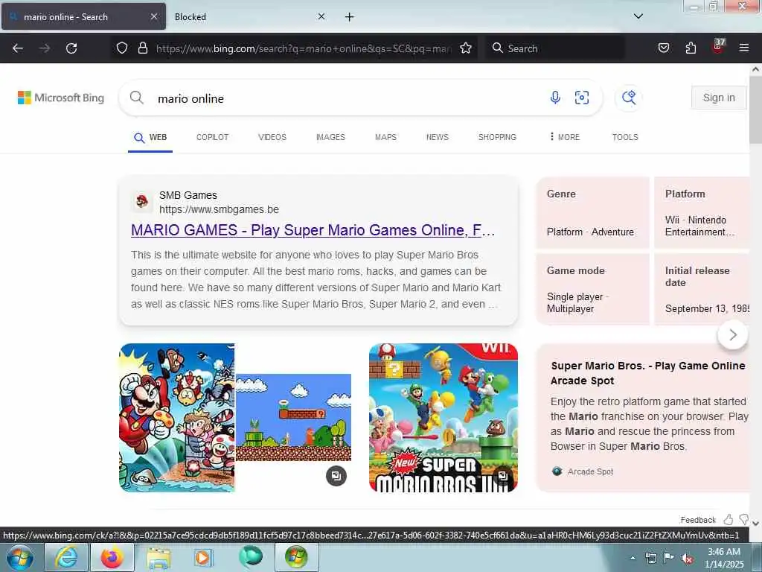Show hidden system tray icons
Image resolution: width=762 pixels, height=572 pixels.
pyautogui.click(x=633, y=558)
